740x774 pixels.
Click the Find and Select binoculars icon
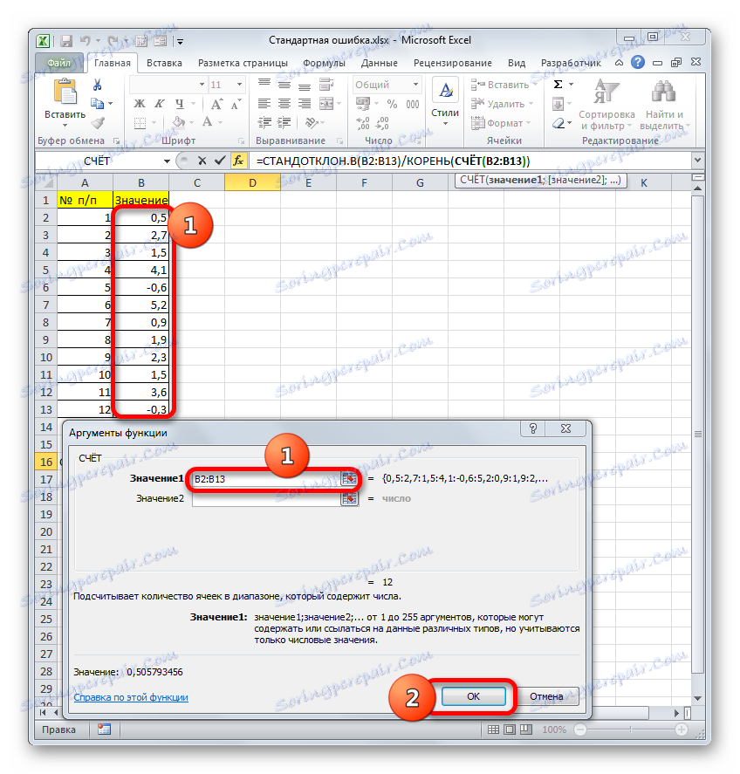click(x=663, y=92)
